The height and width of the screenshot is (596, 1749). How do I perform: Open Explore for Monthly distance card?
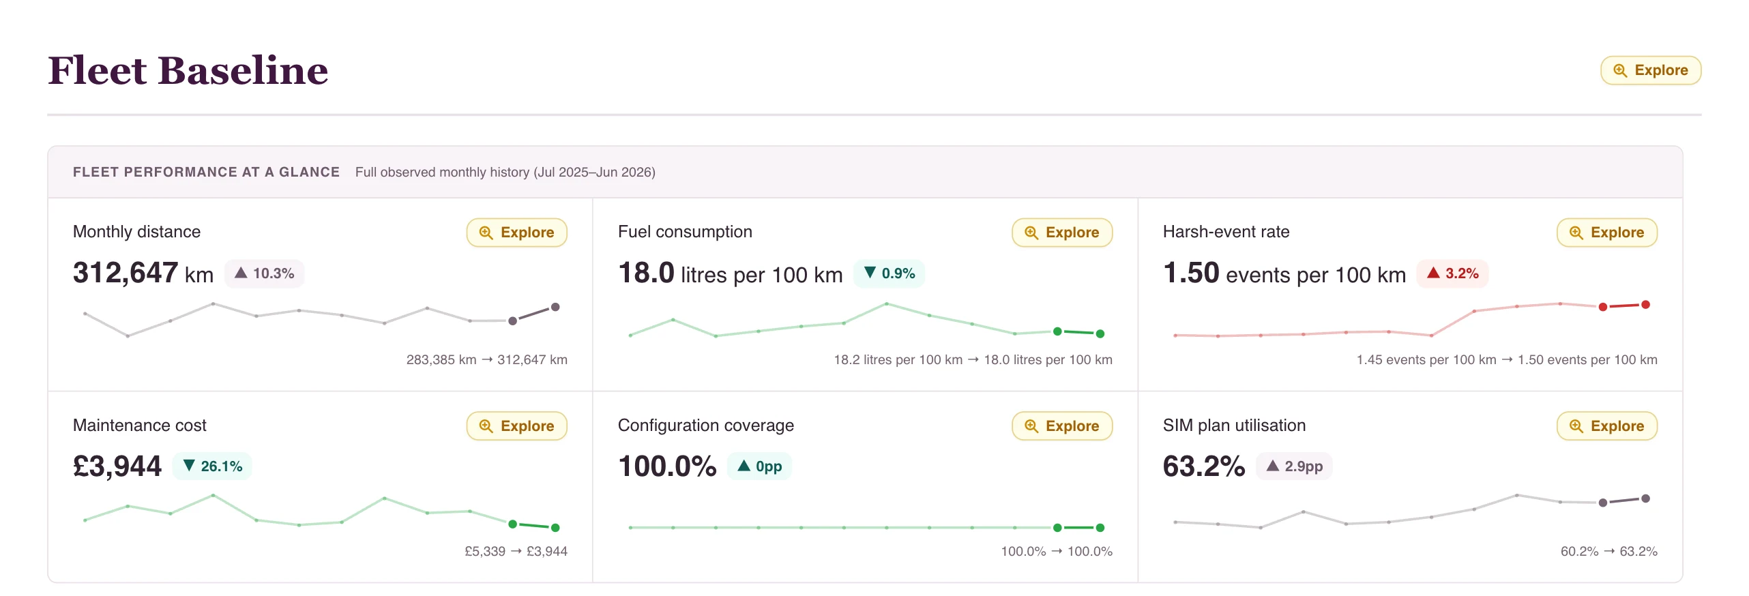pyautogui.click(x=516, y=233)
